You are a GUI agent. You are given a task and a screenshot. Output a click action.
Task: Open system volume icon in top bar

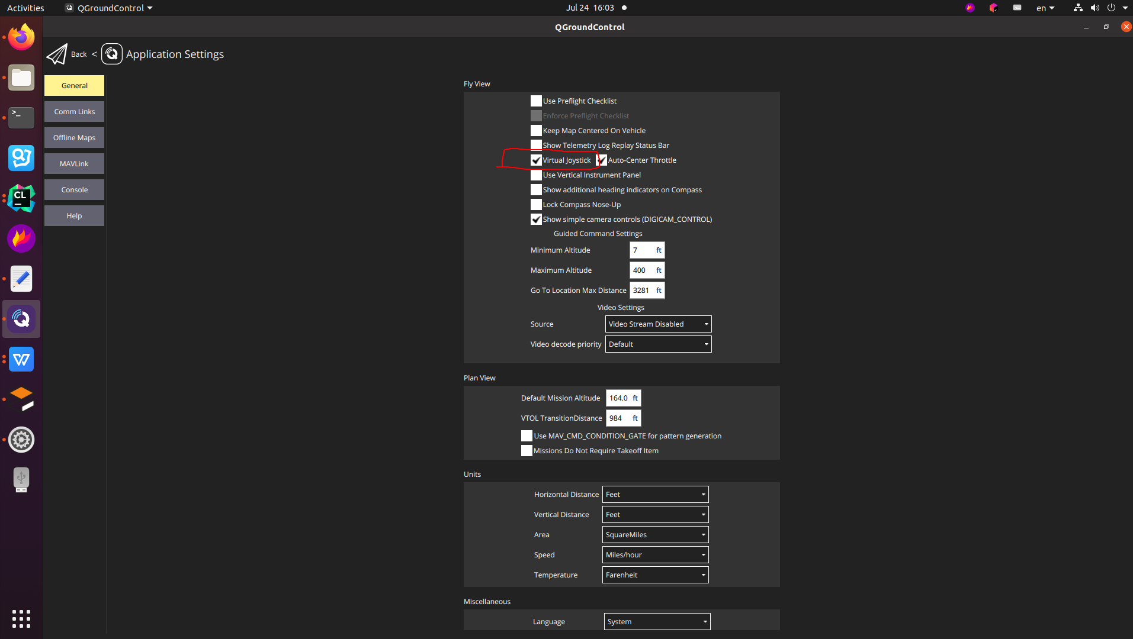click(1095, 8)
